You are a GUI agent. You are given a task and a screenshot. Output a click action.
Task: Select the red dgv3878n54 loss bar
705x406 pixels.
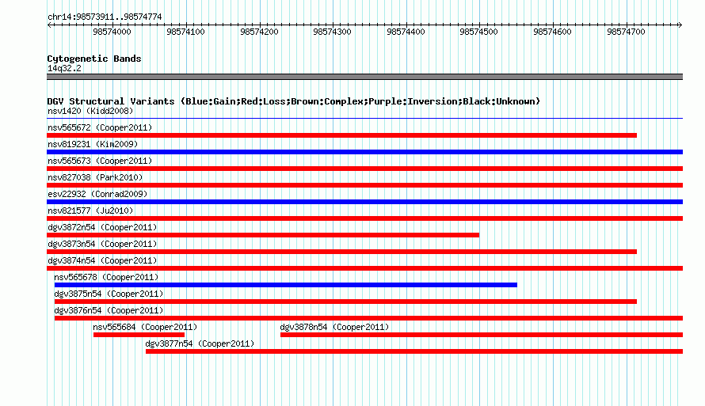482,335
